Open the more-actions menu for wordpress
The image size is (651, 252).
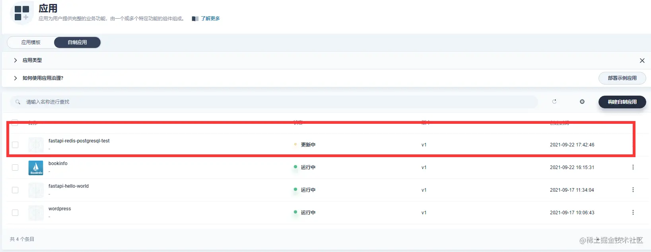coord(633,212)
